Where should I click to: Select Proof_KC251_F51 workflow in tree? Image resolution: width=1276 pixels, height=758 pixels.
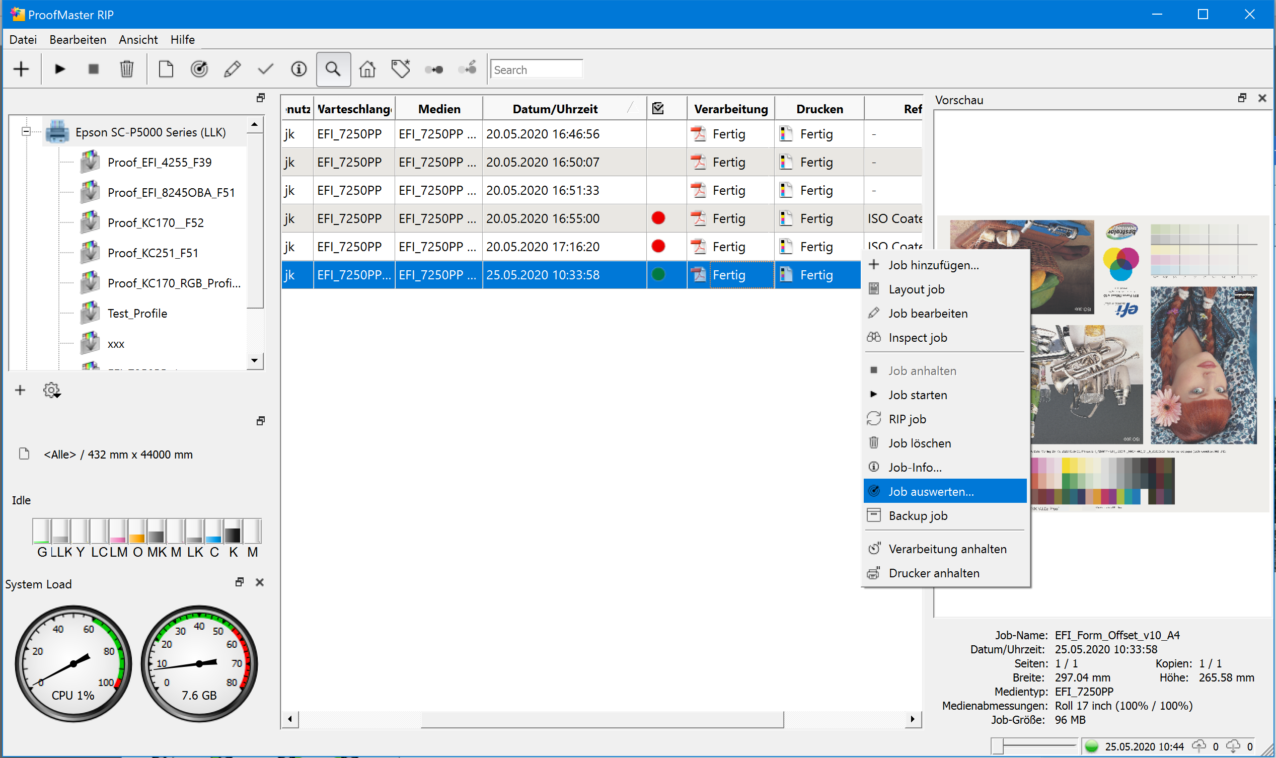[x=152, y=253]
